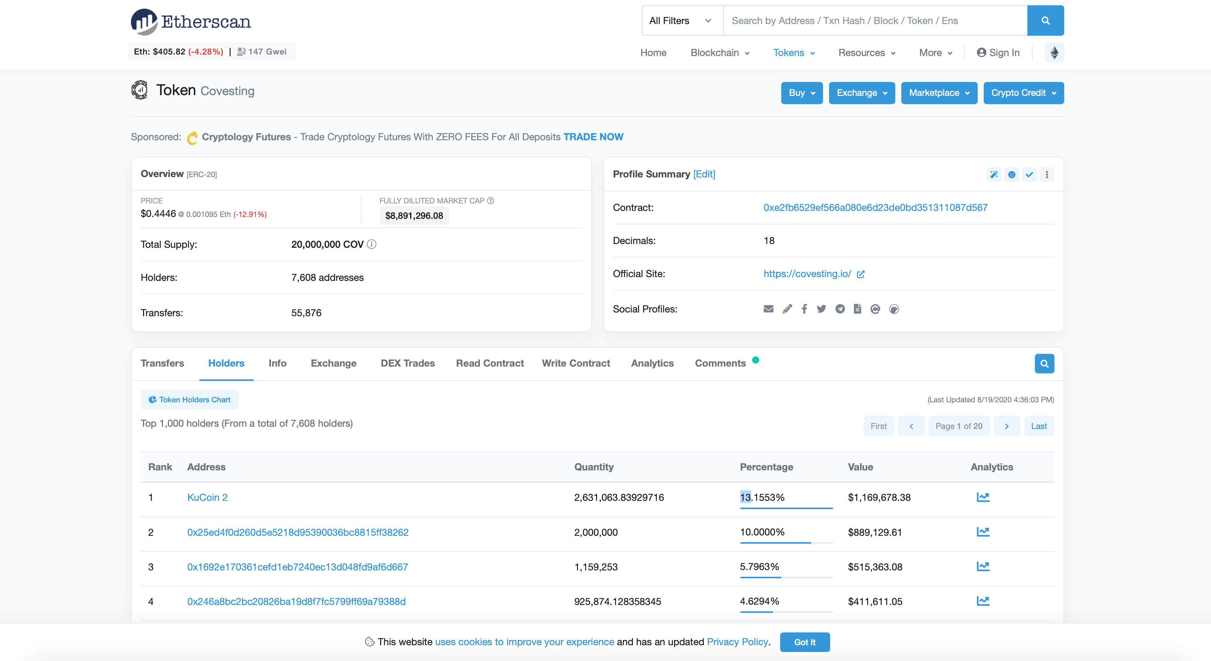Open the Token Holders Chart button
The height and width of the screenshot is (661, 1211).
tap(189, 400)
